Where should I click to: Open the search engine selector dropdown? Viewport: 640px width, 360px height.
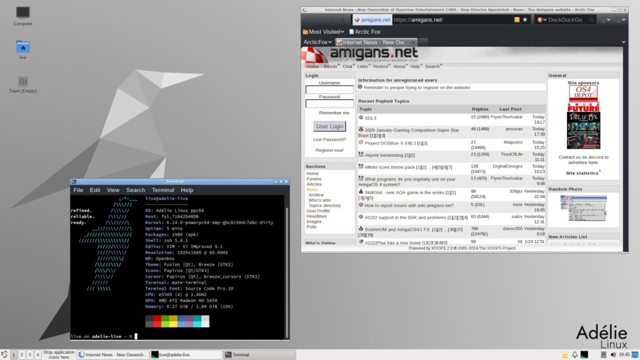pyautogui.click(x=542, y=19)
